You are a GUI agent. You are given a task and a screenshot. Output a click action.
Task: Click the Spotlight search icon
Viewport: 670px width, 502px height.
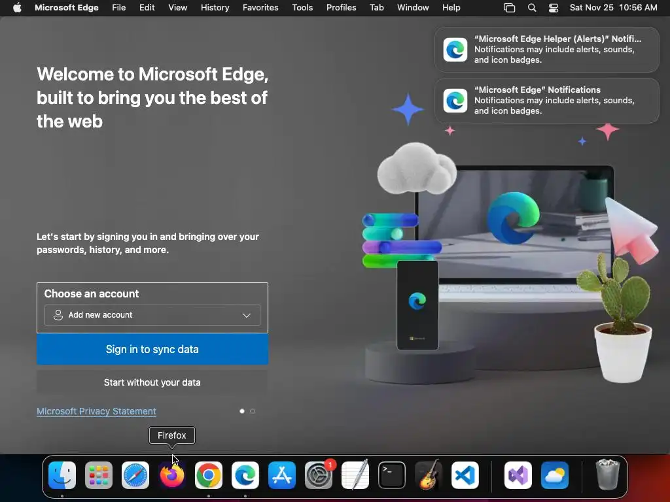tap(532, 8)
